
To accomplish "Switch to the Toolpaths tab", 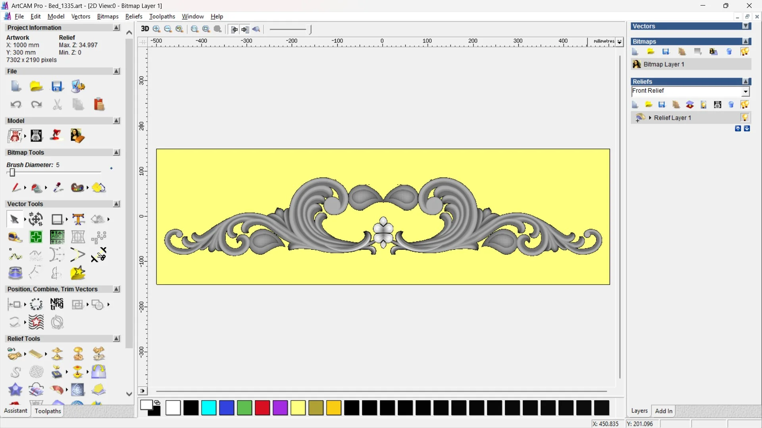I will pyautogui.click(x=48, y=411).
